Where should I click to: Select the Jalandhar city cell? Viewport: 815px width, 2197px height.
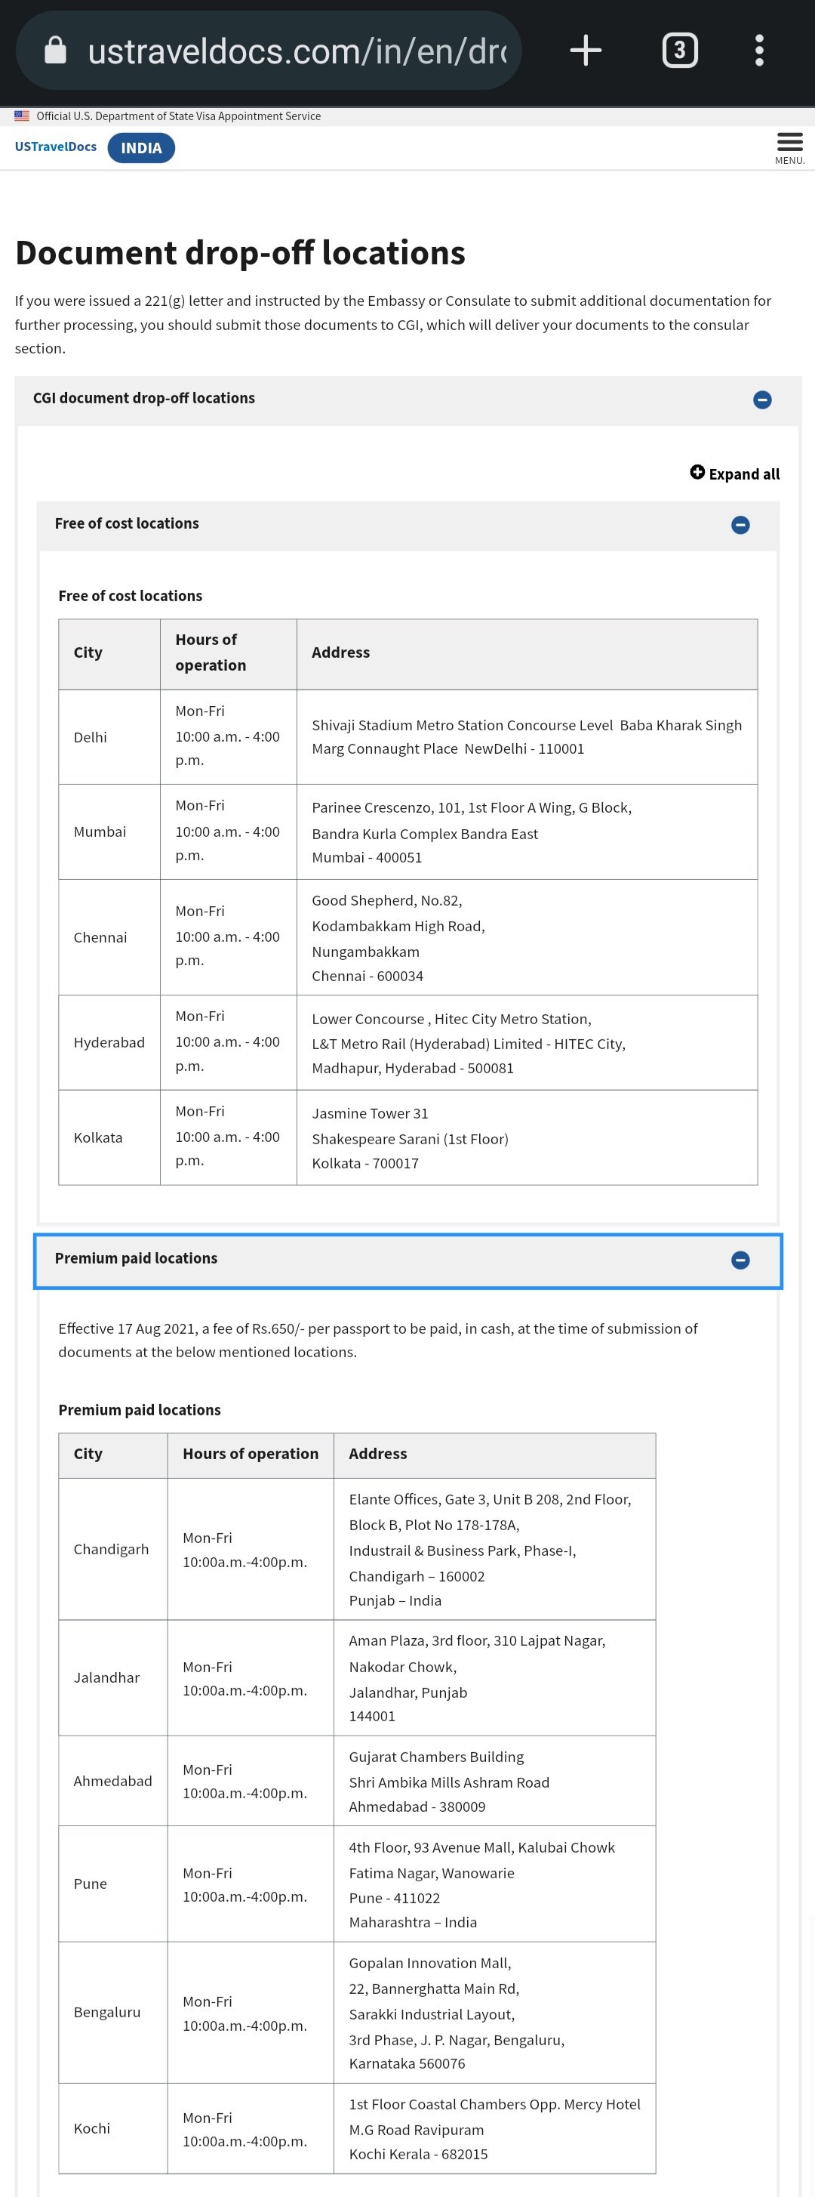(x=112, y=1677)
